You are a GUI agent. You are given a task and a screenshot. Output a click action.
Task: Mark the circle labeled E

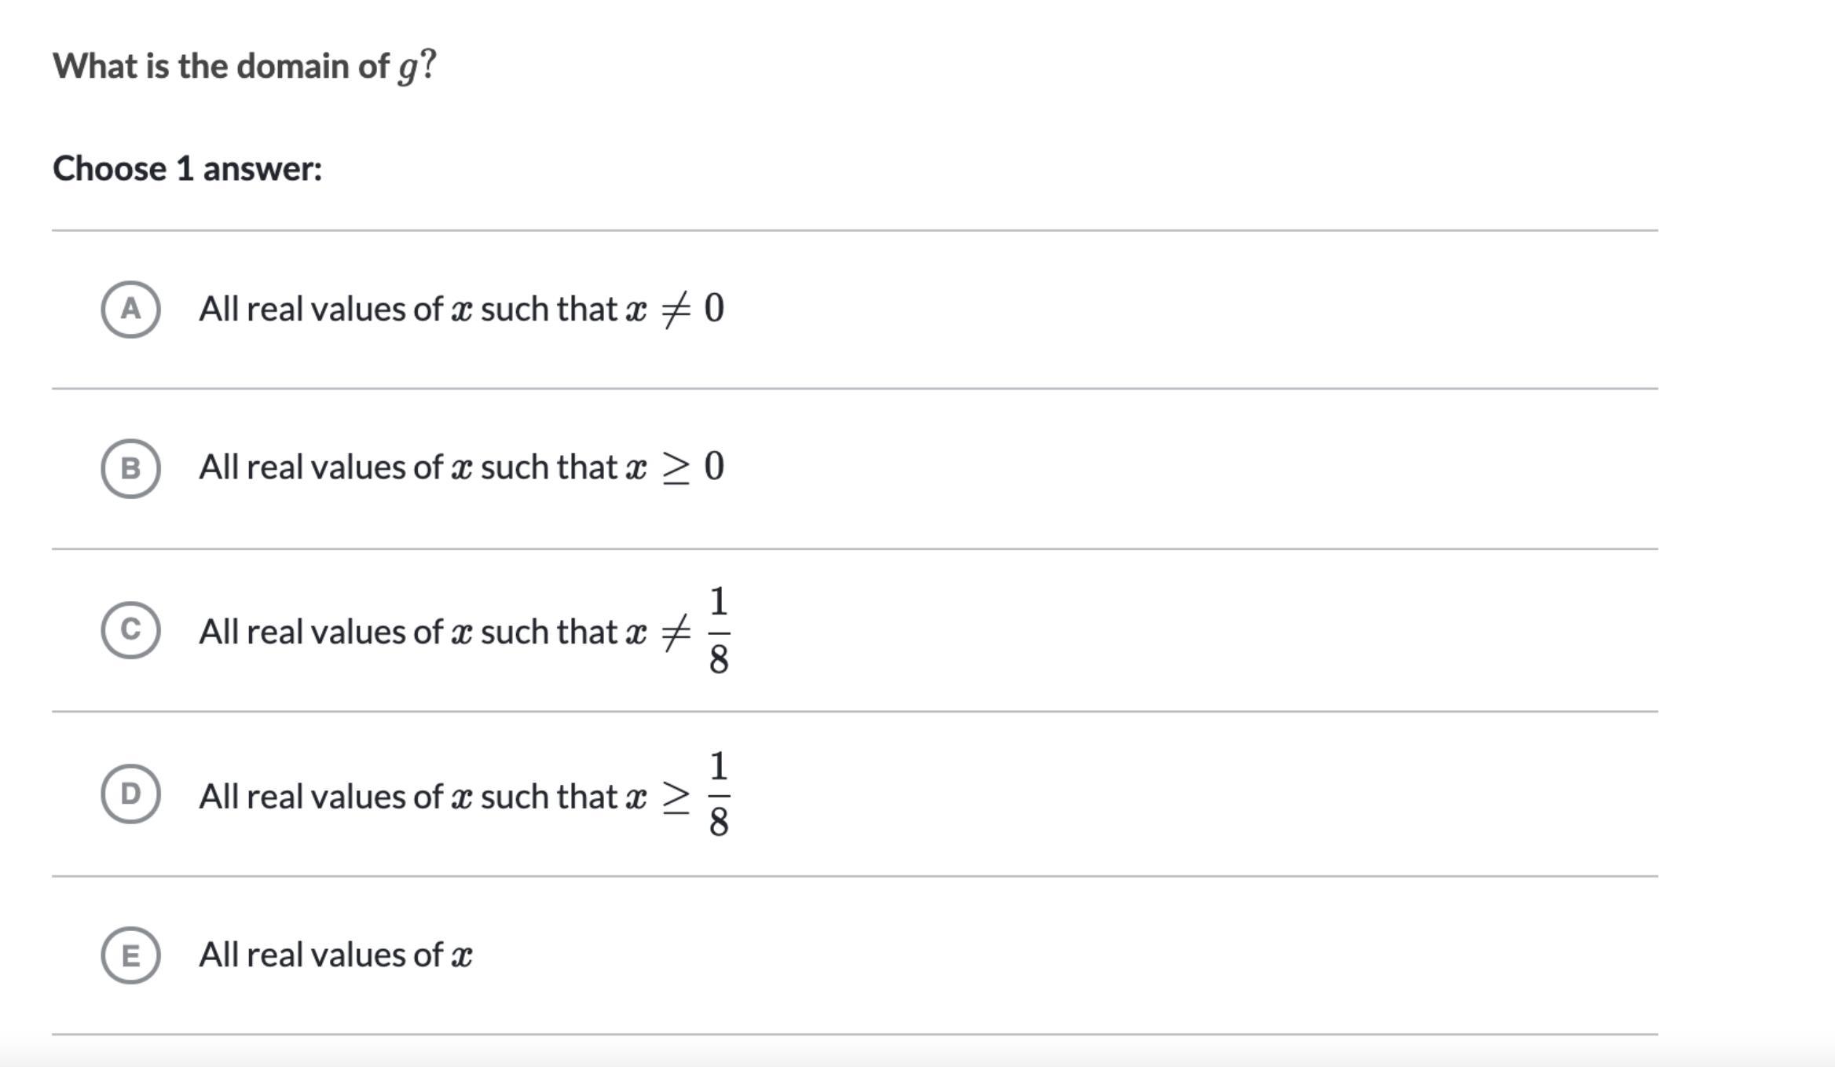[x=130, y=955]
